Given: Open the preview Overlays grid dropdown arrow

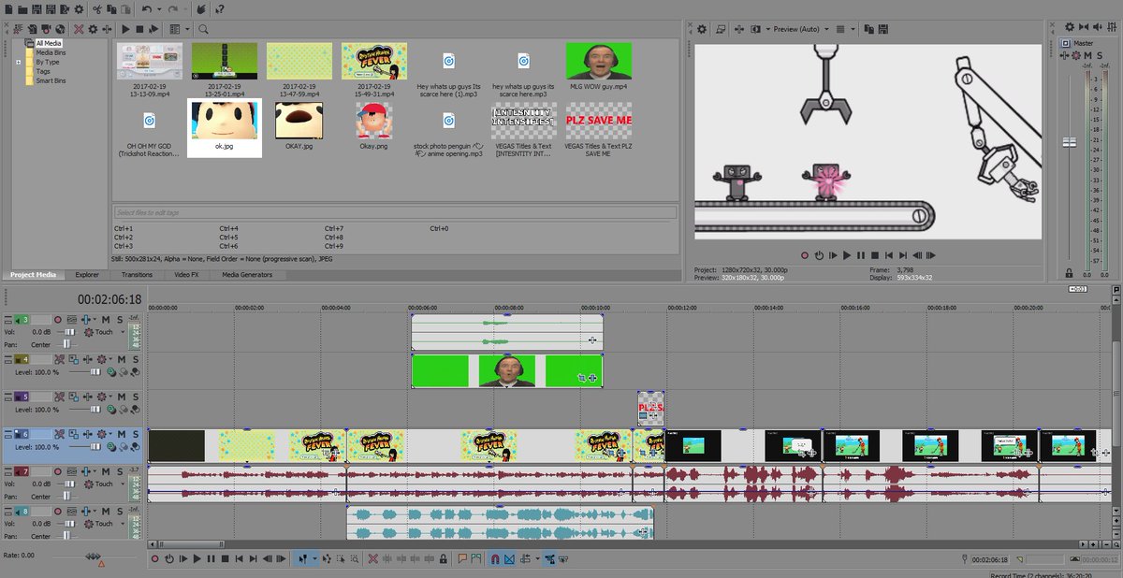Looking at the screenshot, I should pyautogui.click(x=853, y=29).
